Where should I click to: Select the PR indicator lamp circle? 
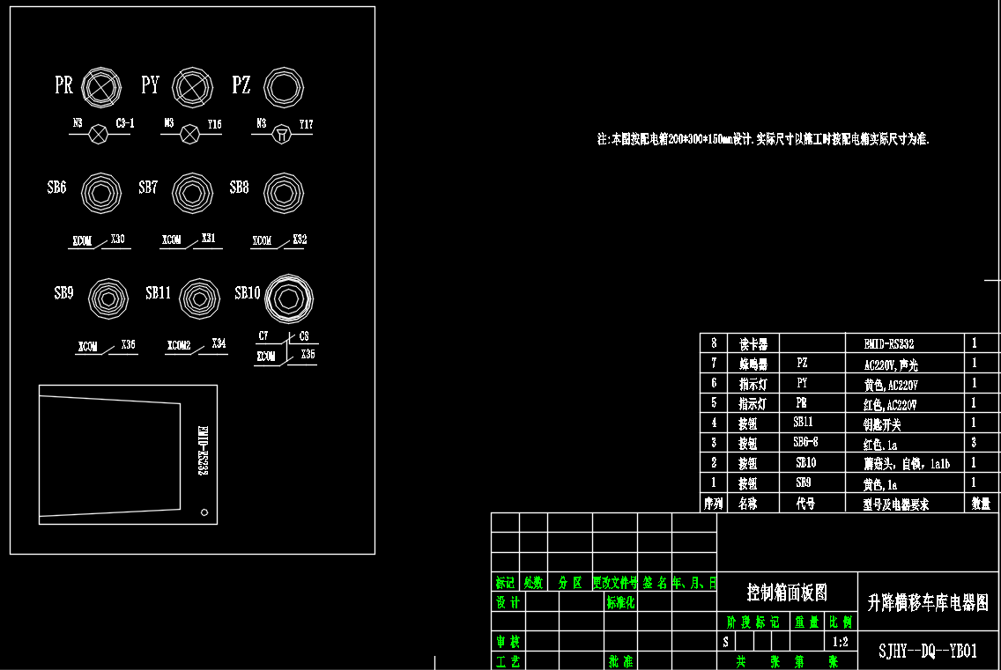click(101, 86)
